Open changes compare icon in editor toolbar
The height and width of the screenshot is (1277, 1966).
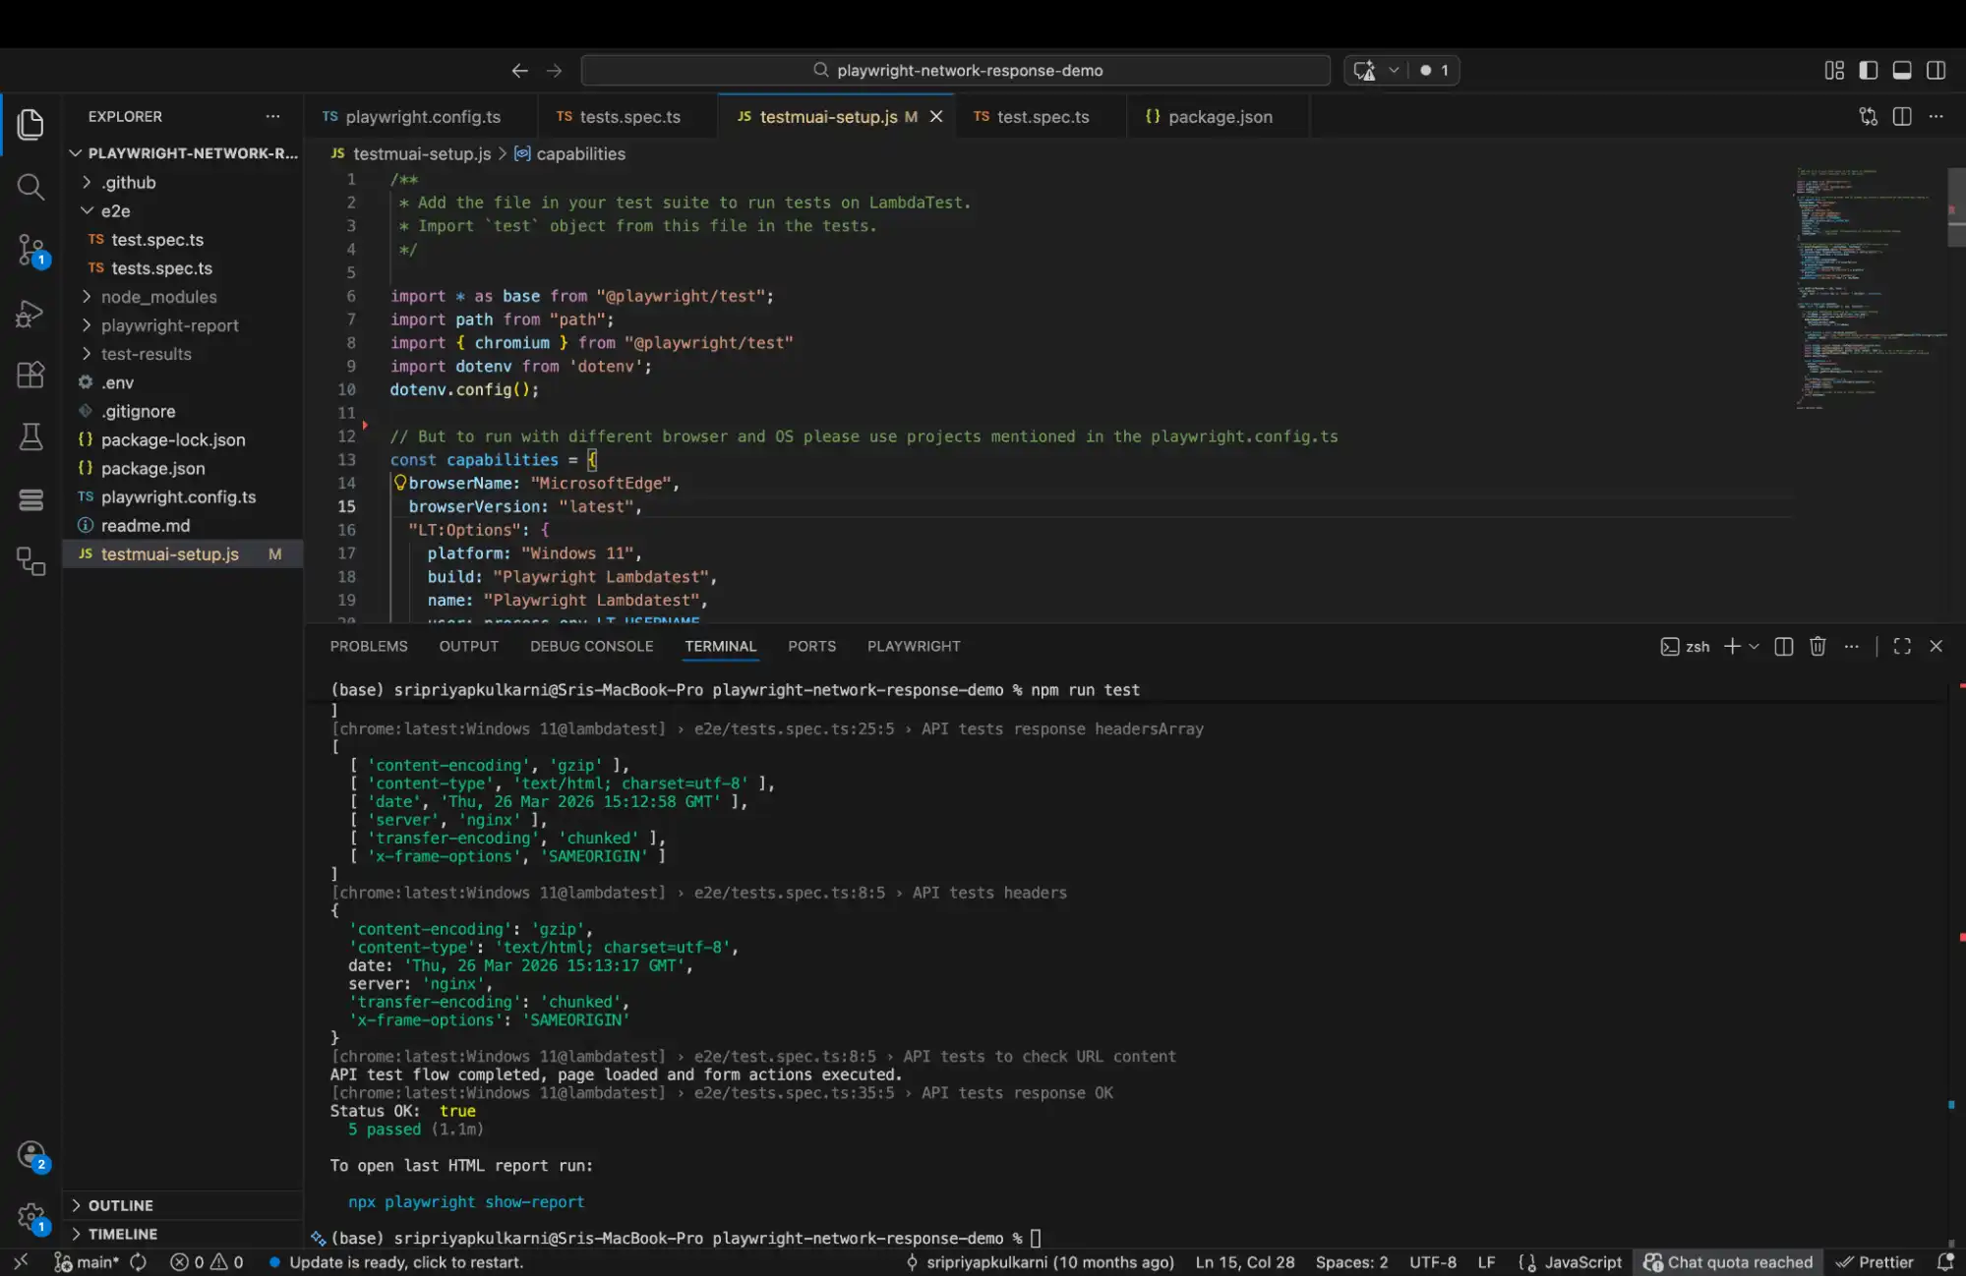(x=1868, y=117)
